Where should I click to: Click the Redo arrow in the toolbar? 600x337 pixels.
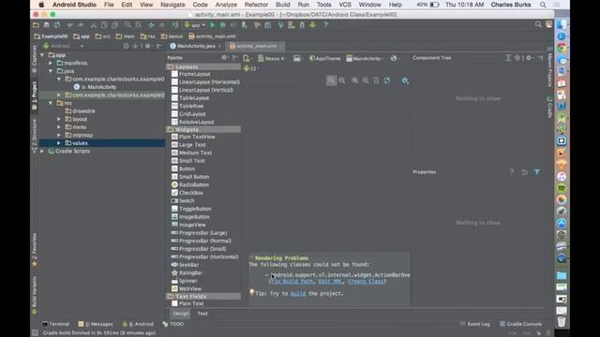(81, 25)
